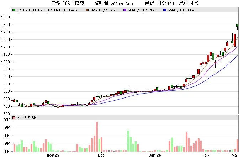Select the 'Vol: 7.718K' volume label
Image resolution: width=249 pixels, height=159 pixels.
pyautogui.click(x=26, y=118)
